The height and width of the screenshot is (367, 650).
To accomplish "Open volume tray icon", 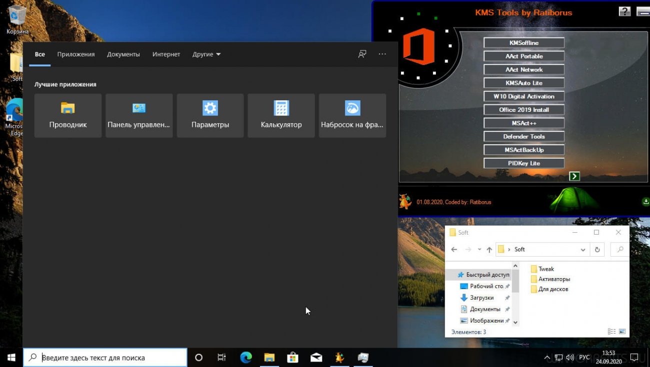I will [x=571, y=358].
